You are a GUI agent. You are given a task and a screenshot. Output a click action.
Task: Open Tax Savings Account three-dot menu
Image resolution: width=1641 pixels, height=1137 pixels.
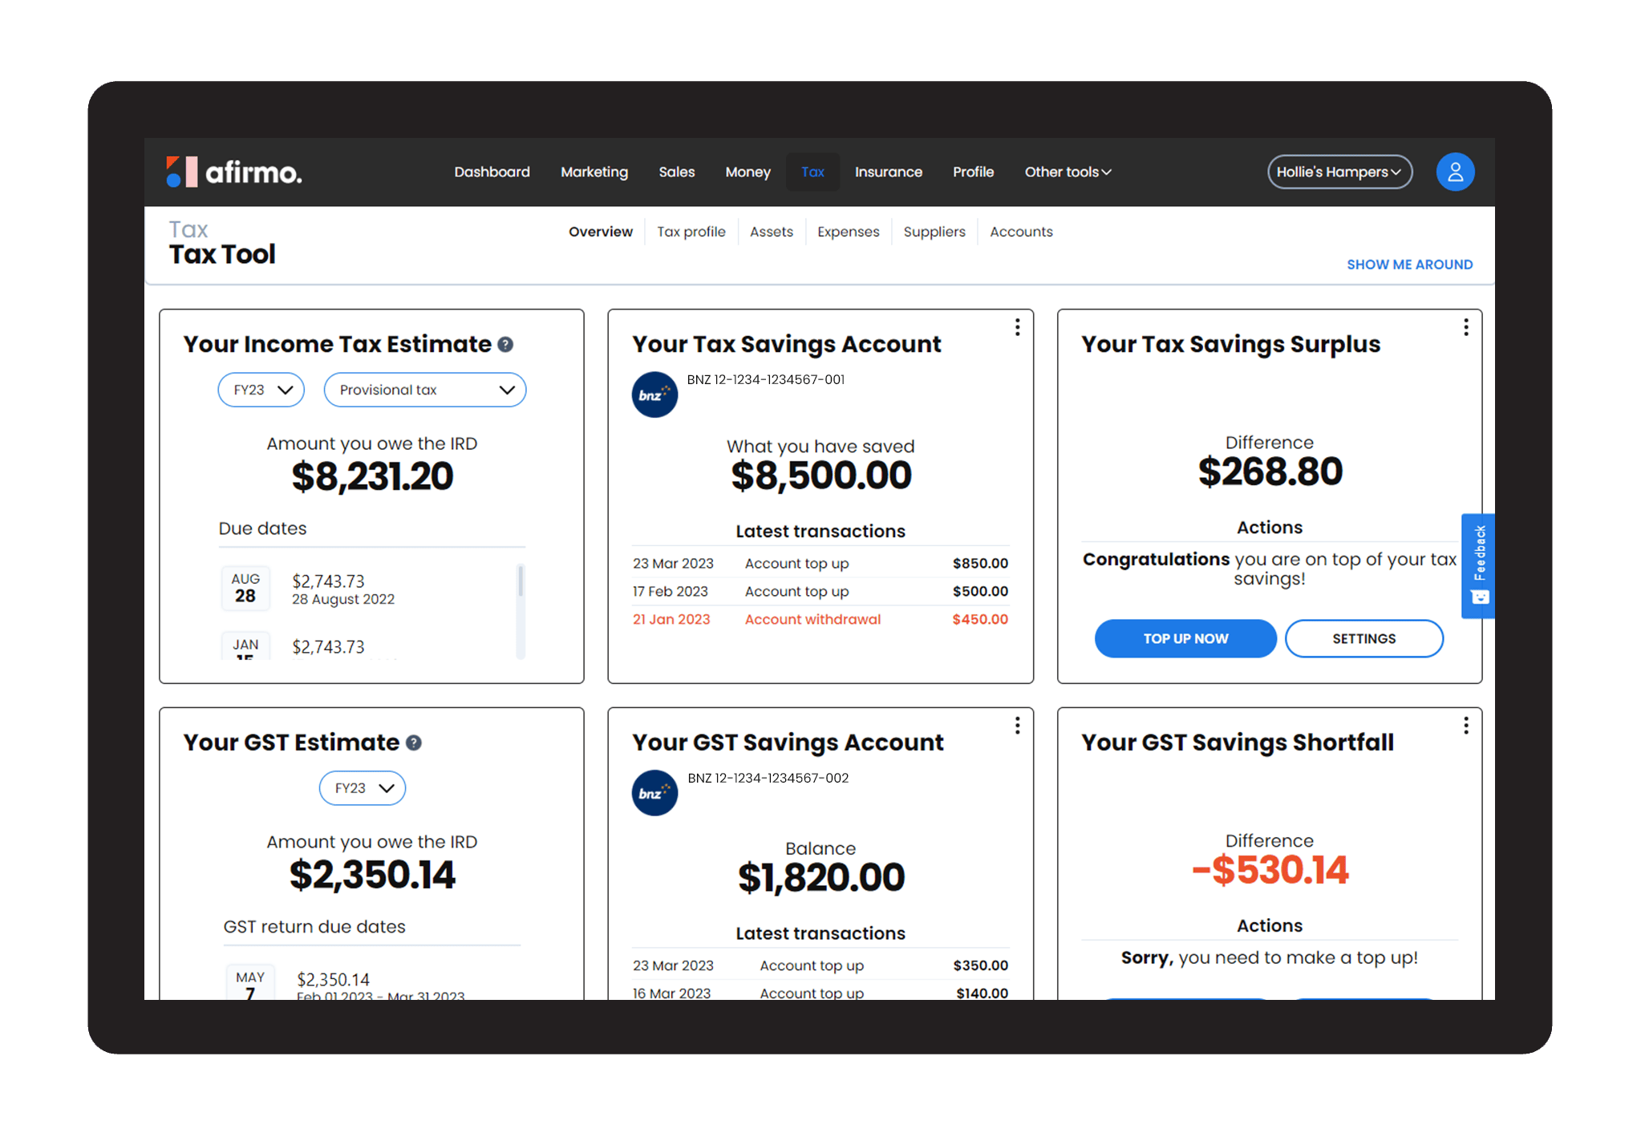coord(1017,327)
